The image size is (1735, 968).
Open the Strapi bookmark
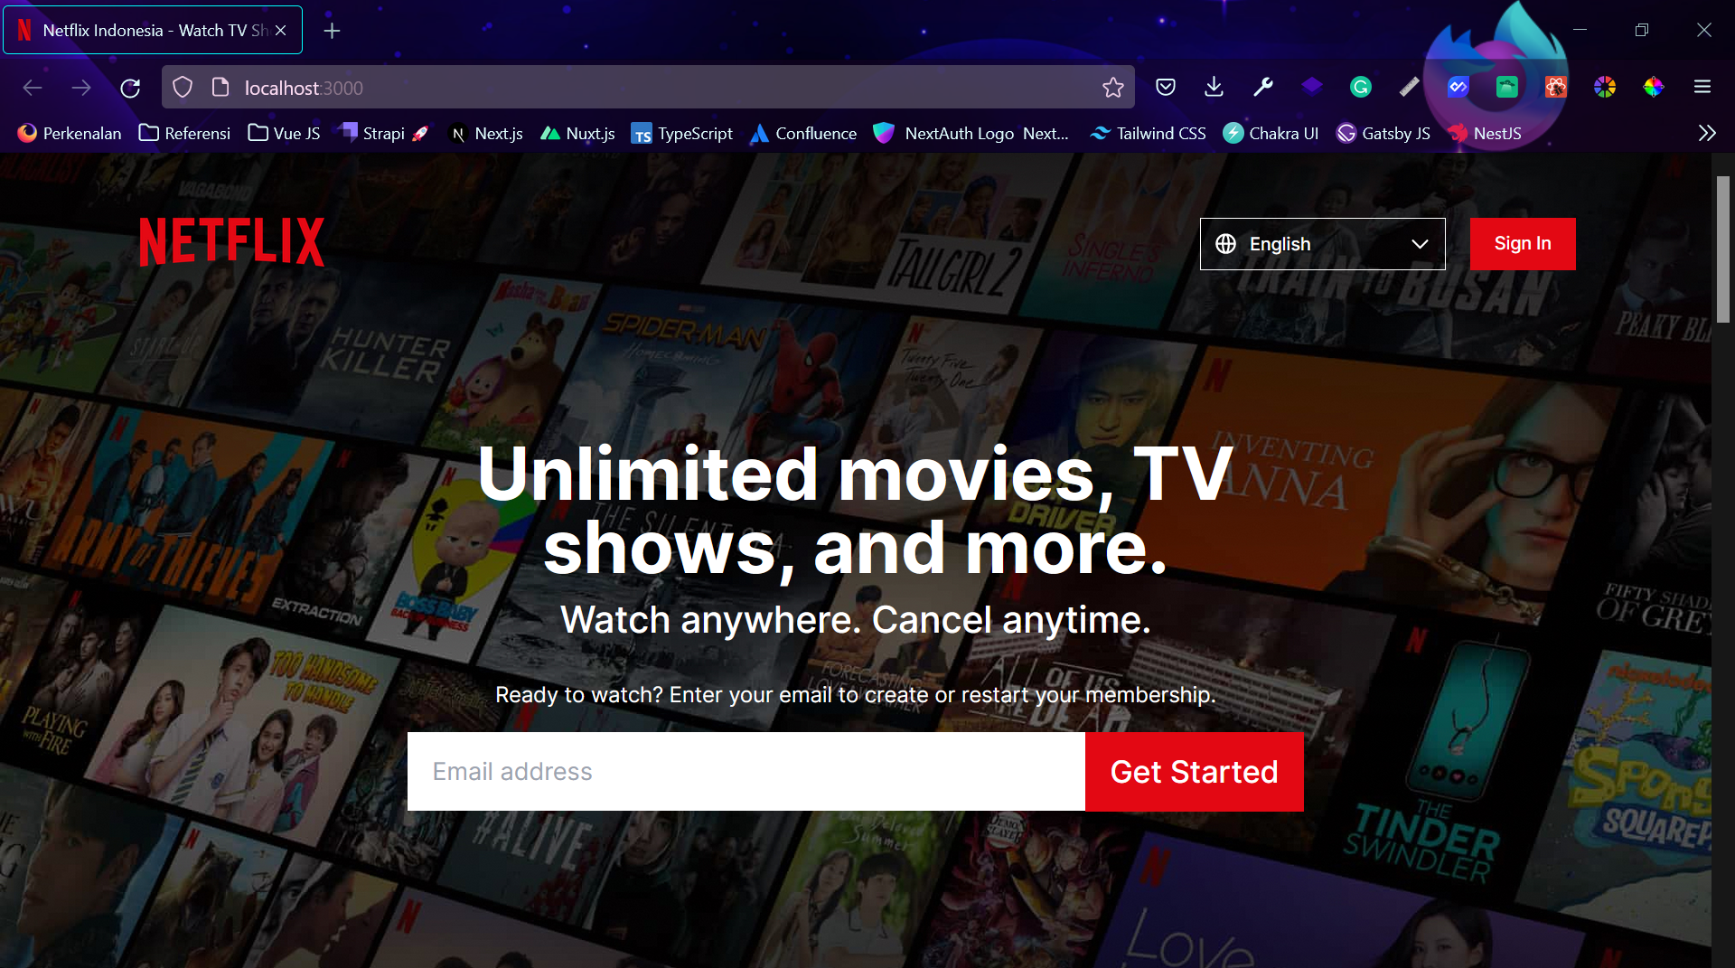click(383, 133)
